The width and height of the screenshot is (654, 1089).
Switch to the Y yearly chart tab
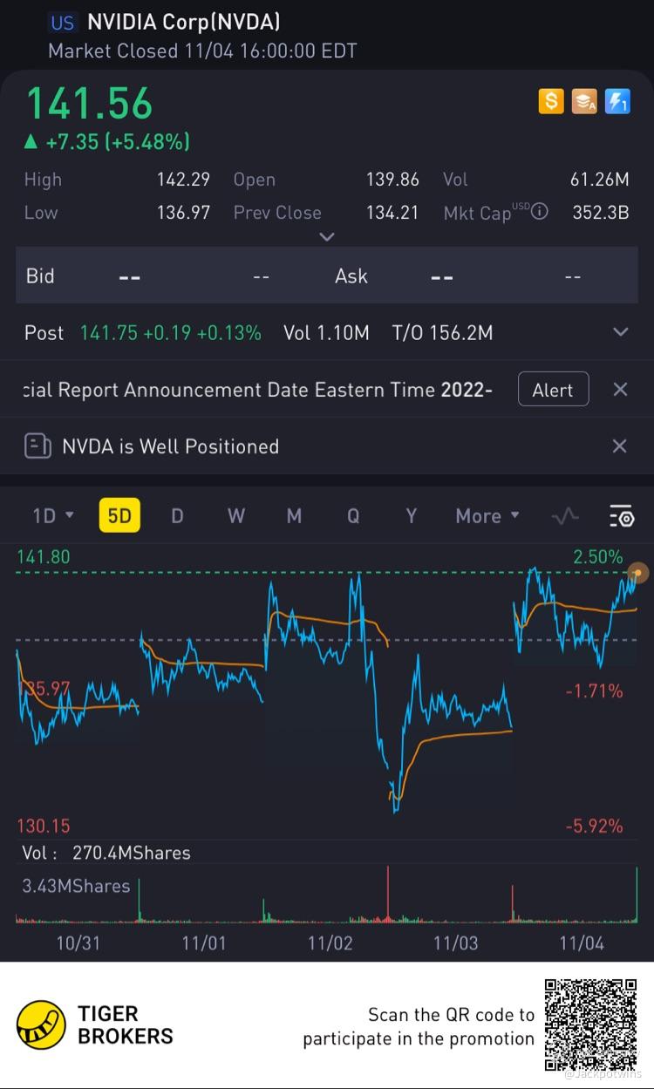pos(411,516)
